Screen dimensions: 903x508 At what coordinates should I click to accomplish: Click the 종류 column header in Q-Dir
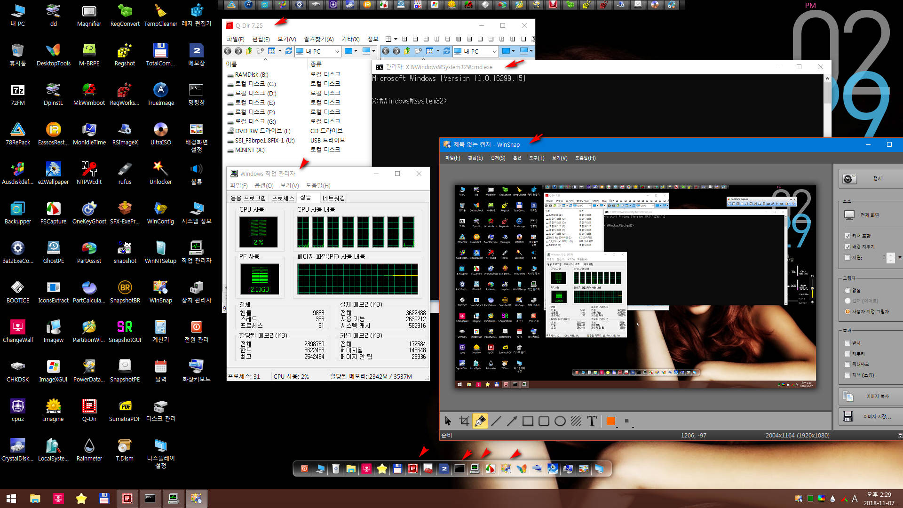(339, 63)
